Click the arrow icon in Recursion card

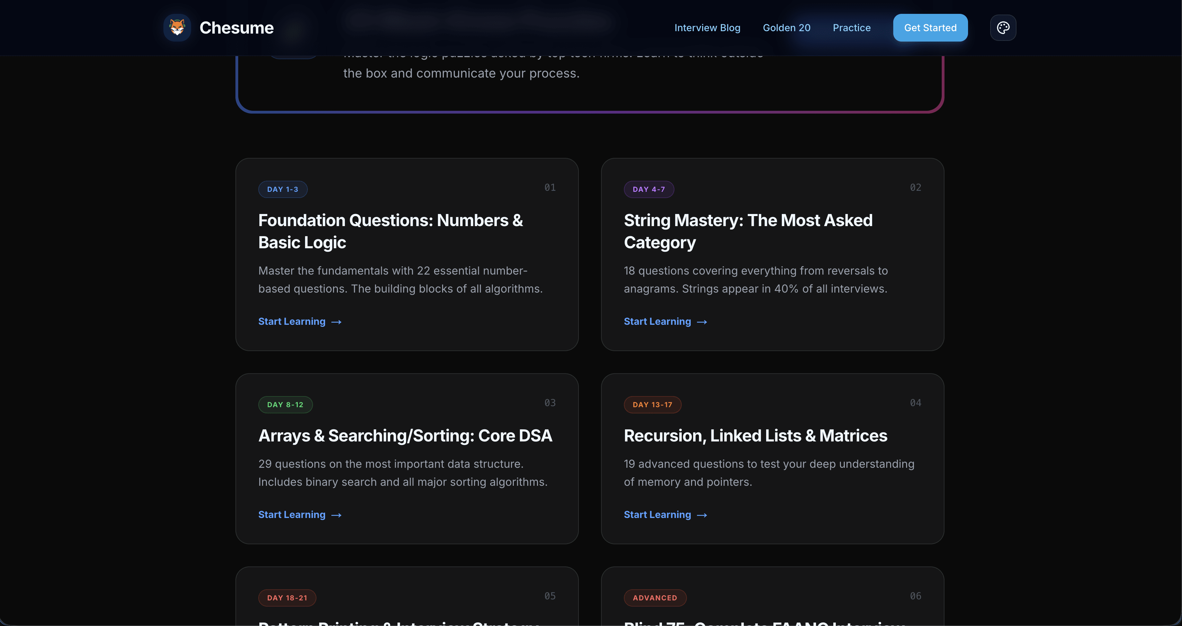(702, 516)
